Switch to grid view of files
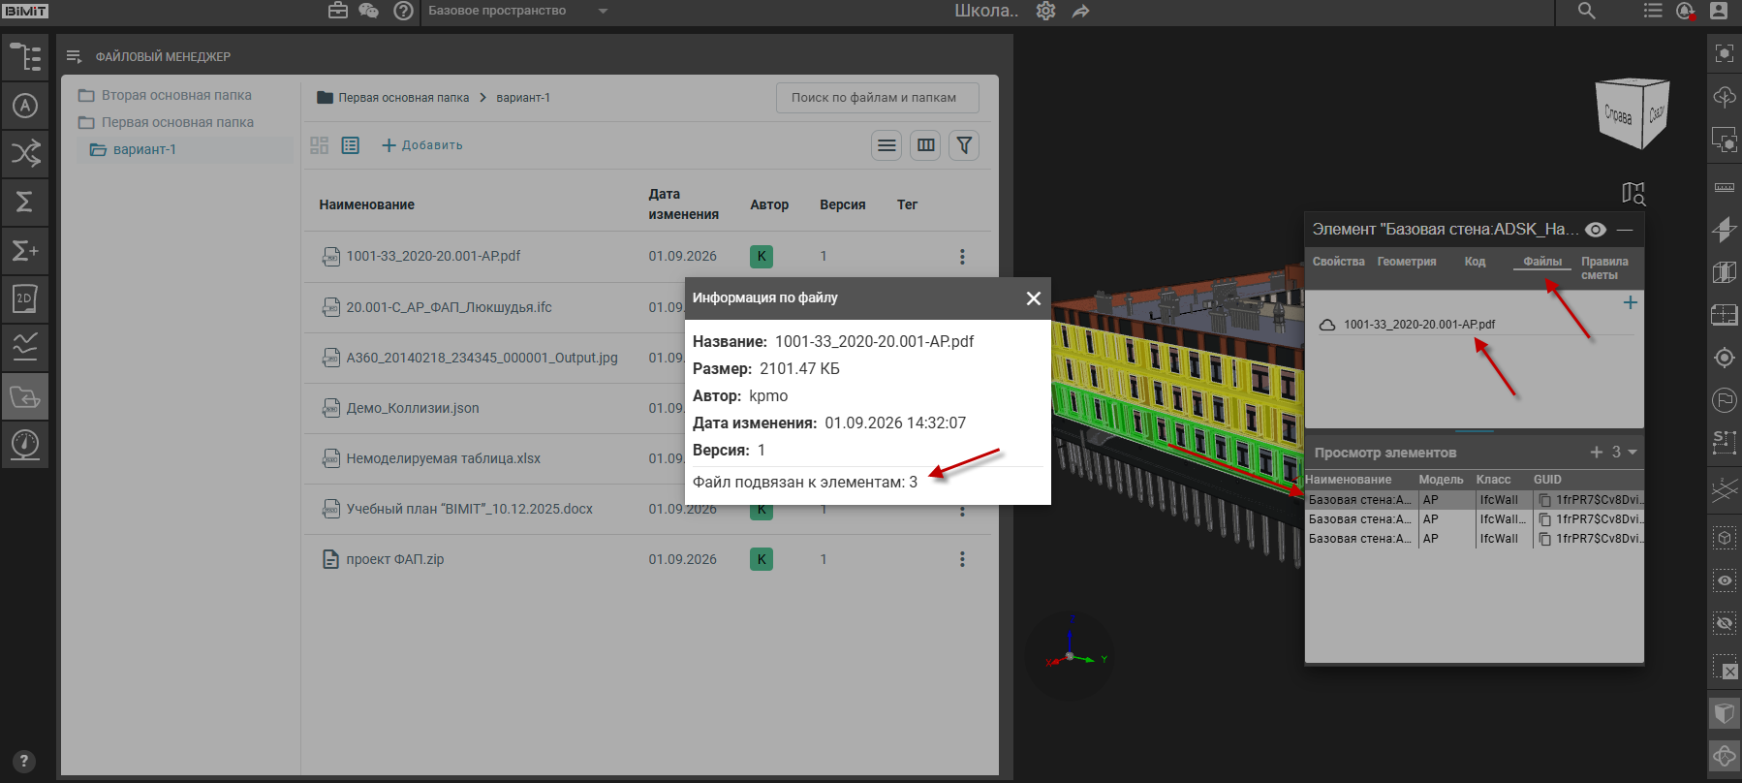This screenshot has width=1742, height=783. coord(319,145)
